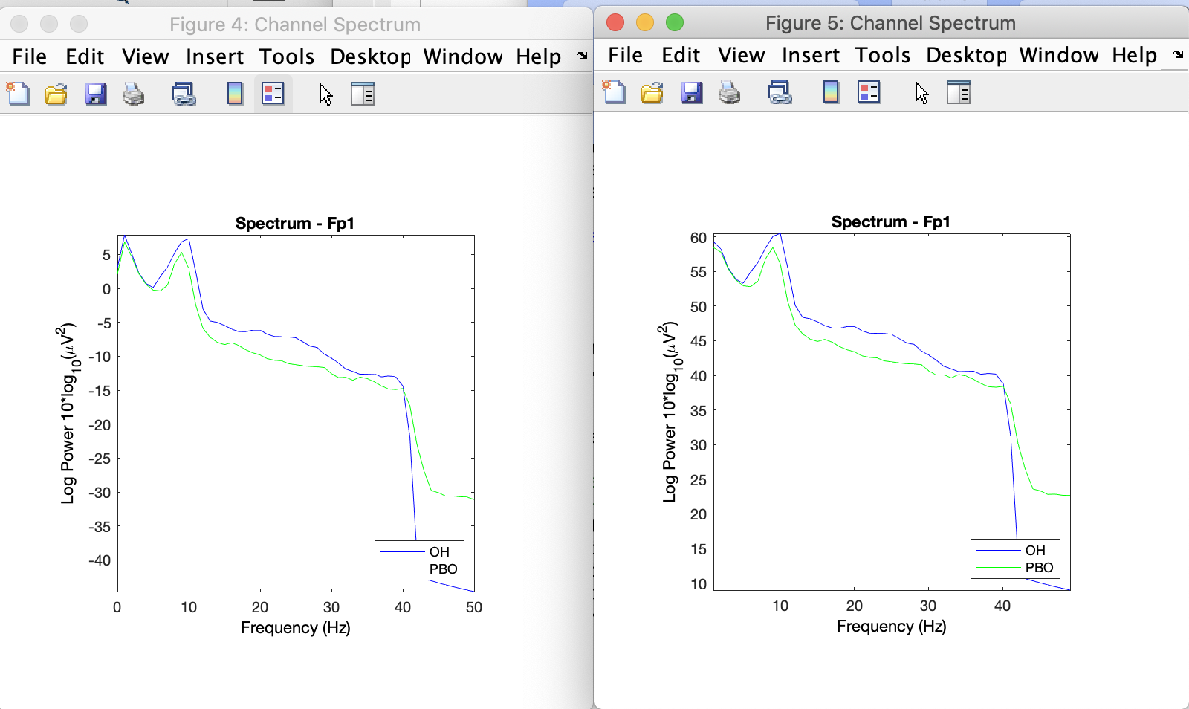
Task: Toggle the legend in Figure 4
Action: (273, 93)
